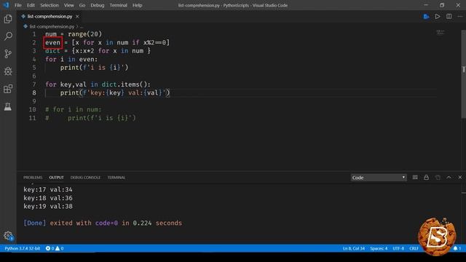Click output line 'key:19 val:38'
This screenshot has width=466, height=262.
coord(48,207)
